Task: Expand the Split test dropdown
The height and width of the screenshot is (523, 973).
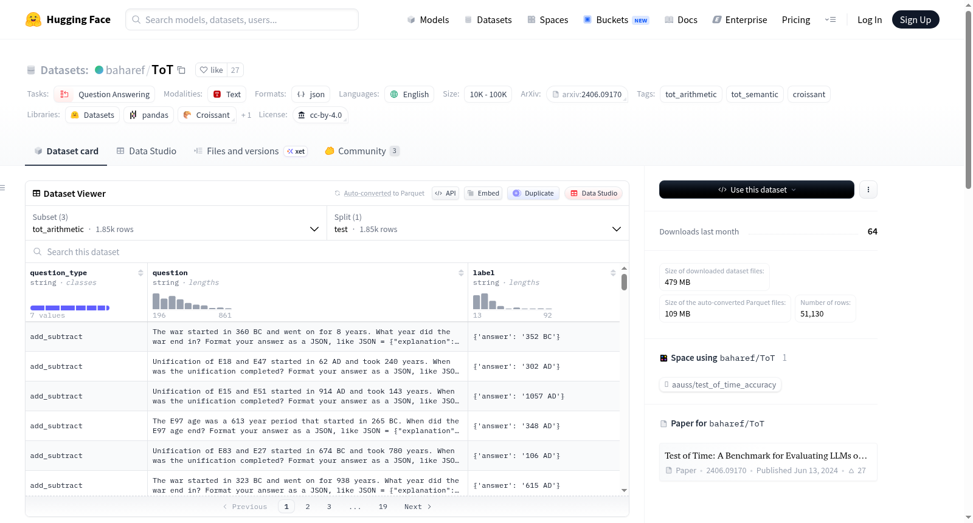Action: pos(478,224)
